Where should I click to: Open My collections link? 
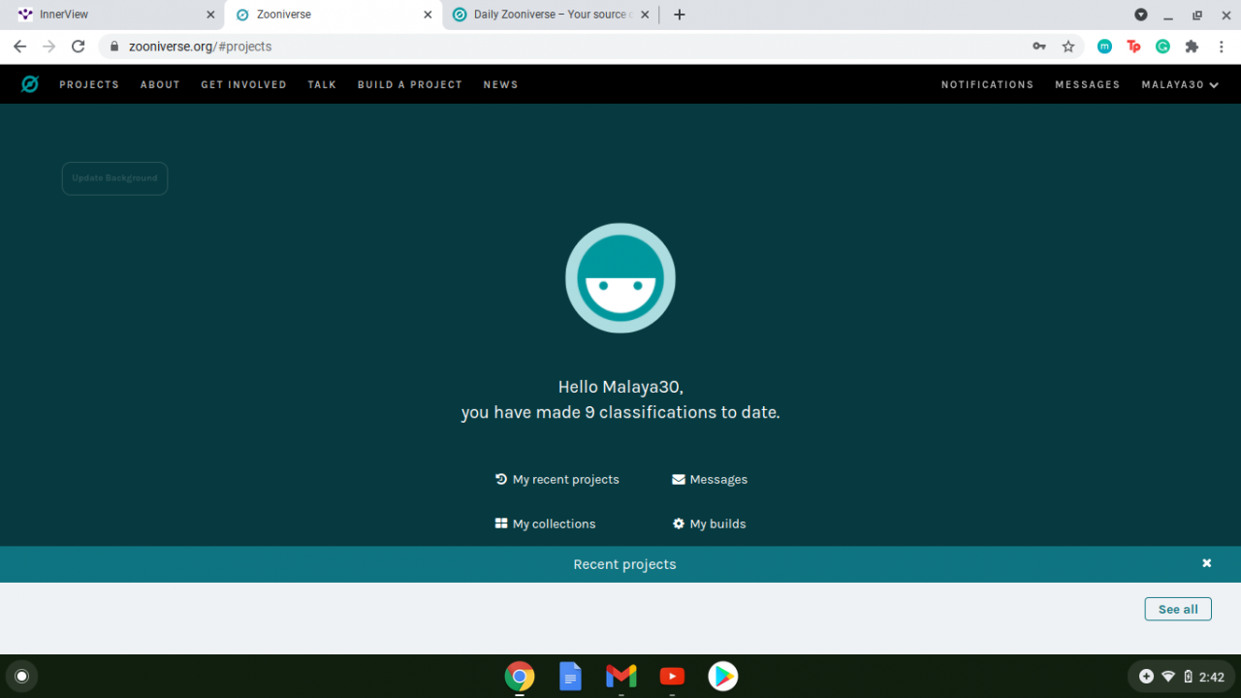tap(545, 523)
